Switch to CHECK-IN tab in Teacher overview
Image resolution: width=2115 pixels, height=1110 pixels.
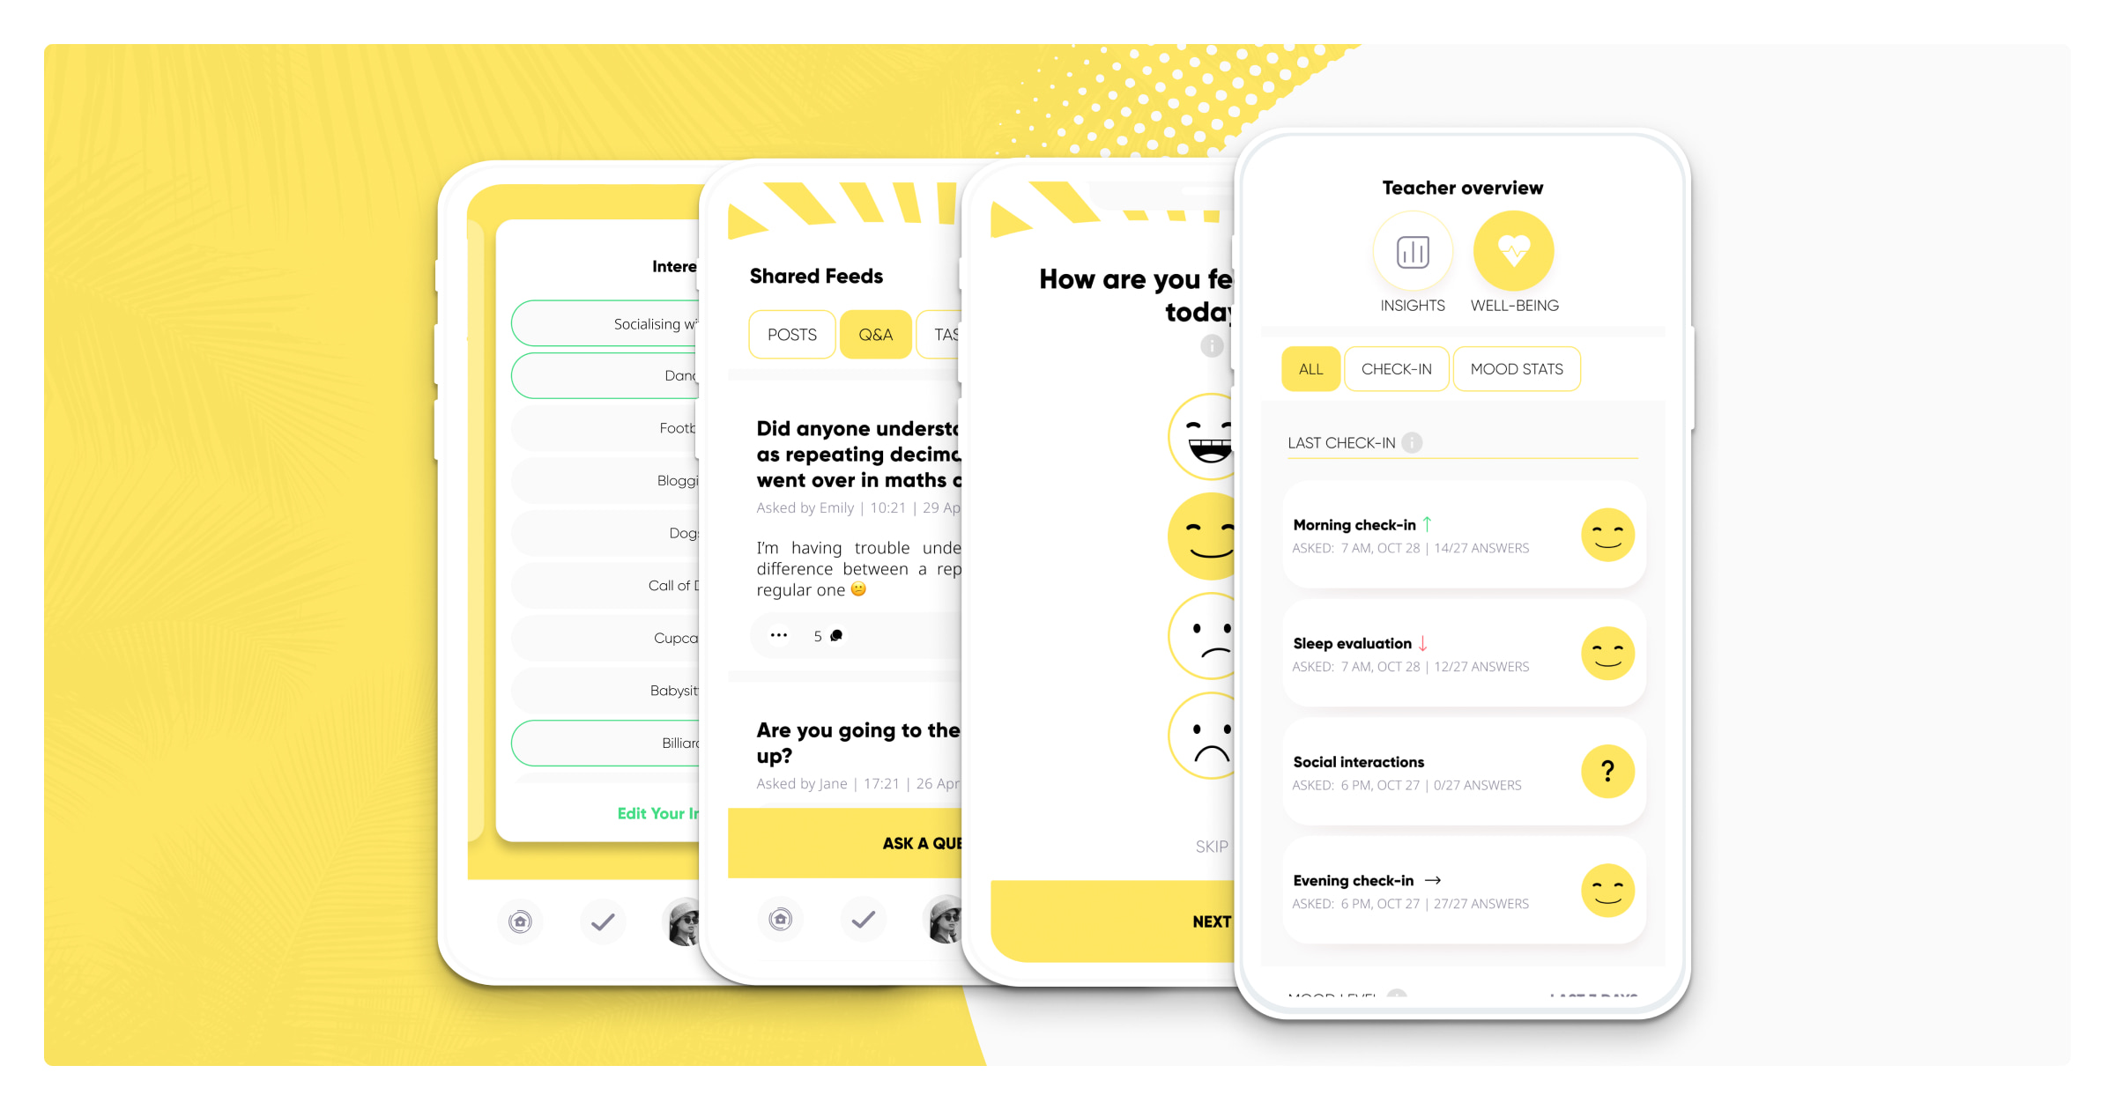1395,367
